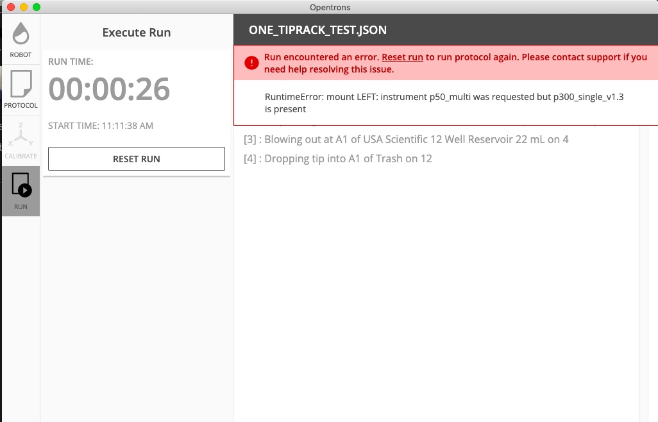Click the run log vertical scrollbar
Screen dimensions: 658x422
(643, 273)
